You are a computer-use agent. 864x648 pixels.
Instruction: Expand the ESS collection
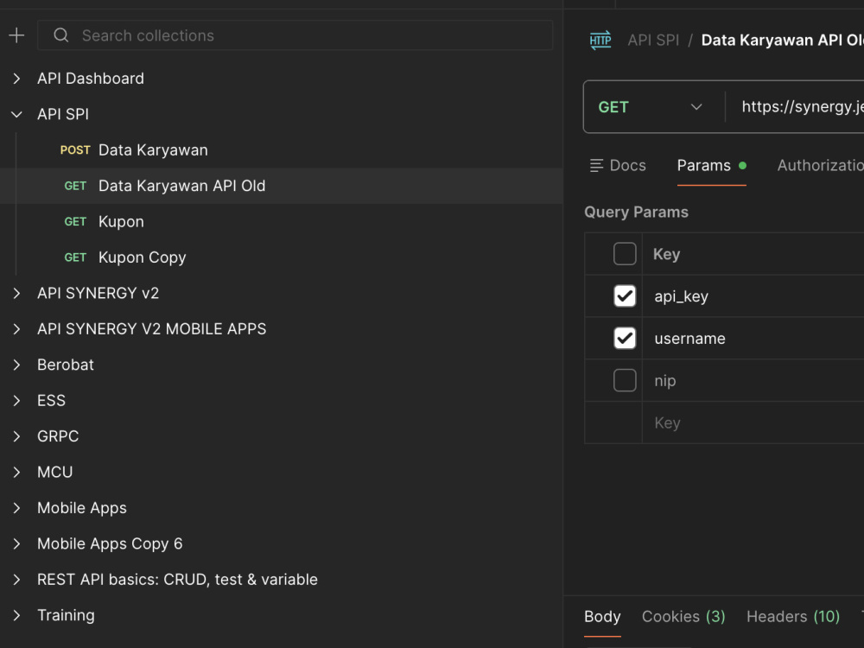pos(16,401)
